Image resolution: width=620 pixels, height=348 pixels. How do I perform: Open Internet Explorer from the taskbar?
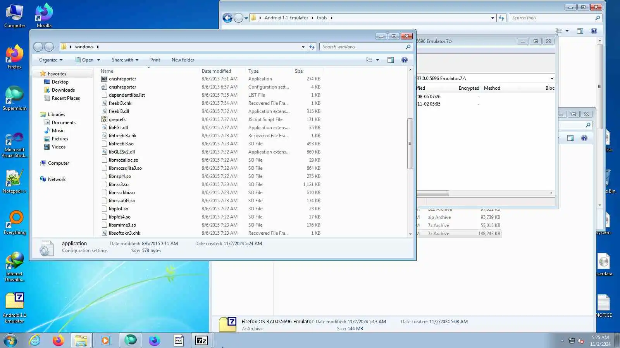[x=35, y=340]
